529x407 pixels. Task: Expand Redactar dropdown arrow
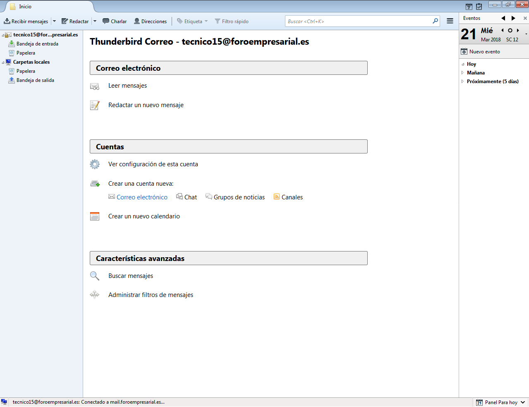(95, 21)
